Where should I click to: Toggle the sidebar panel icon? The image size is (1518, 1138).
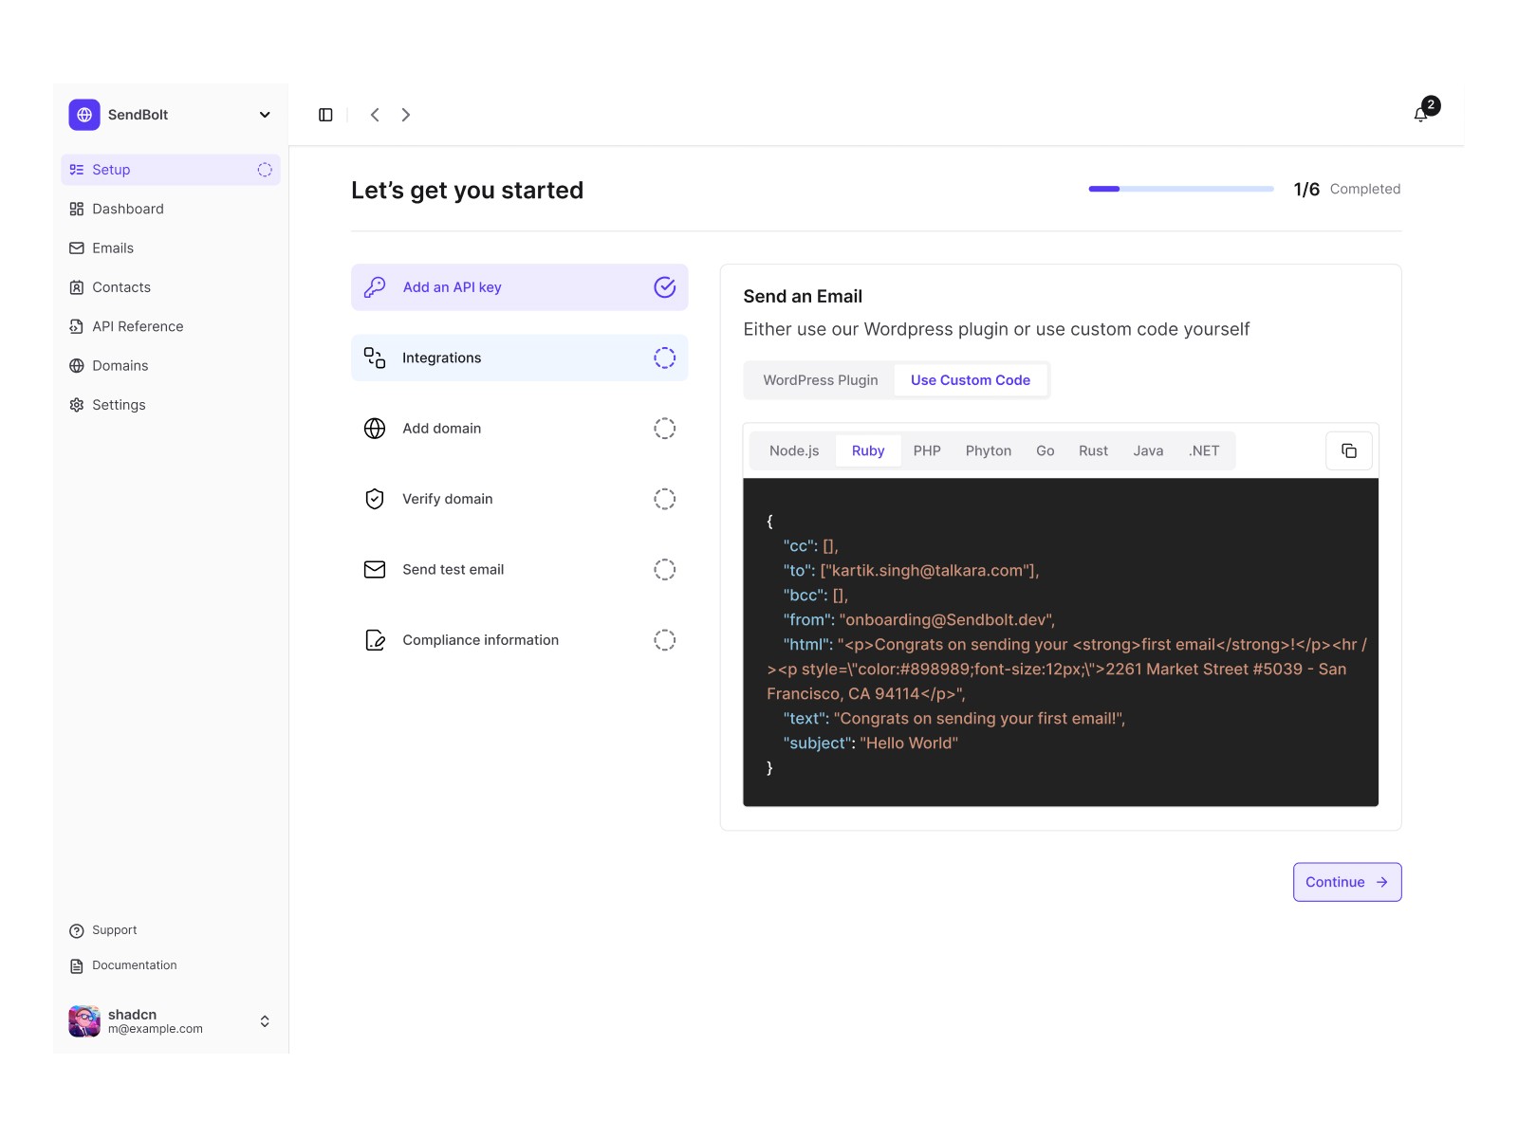[326, 114]
